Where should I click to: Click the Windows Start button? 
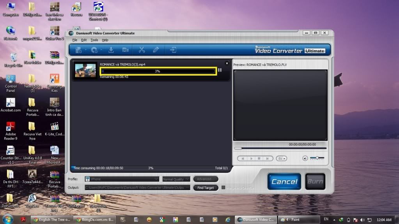coord(8,219)
